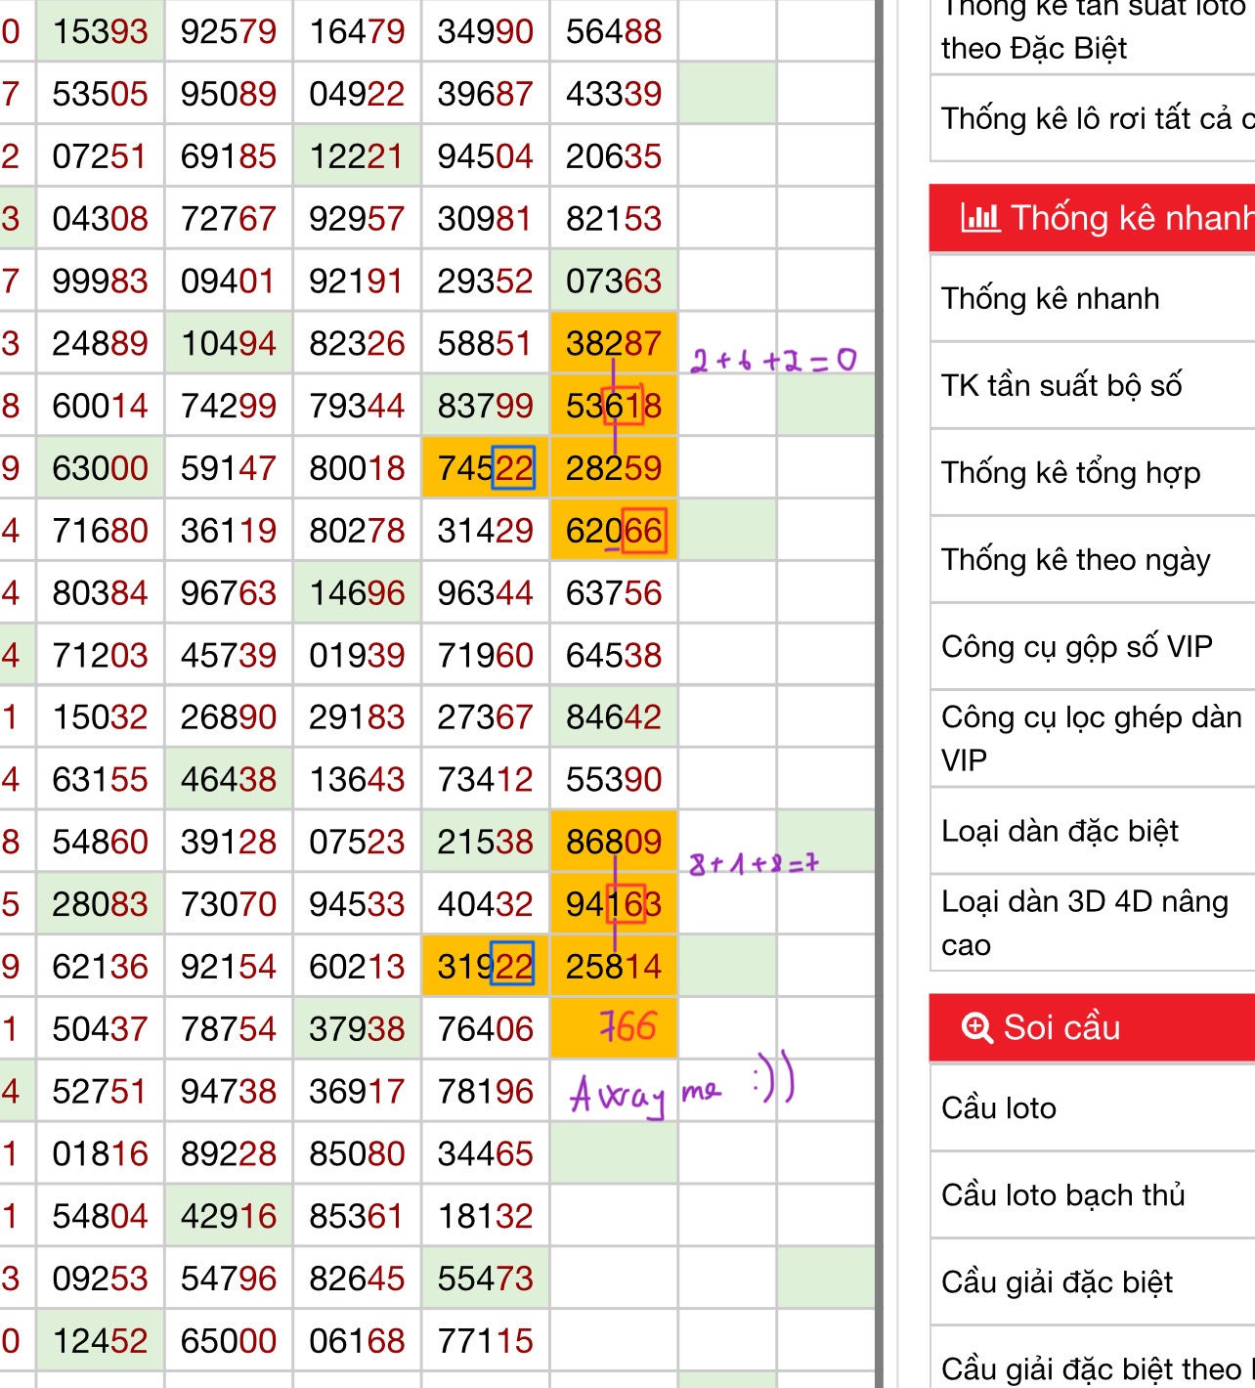Select Thống kê theo ngày
Viewport: 1255px width, 1388px height.
tap(1075, 560)
